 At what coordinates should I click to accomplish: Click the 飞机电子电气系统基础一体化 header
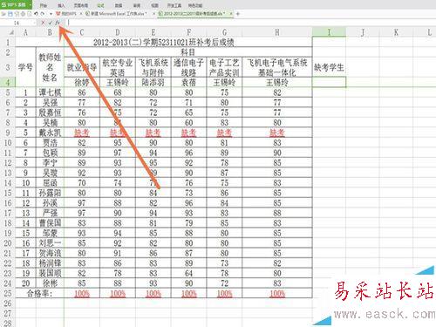pyautogui.click(x=277, y=67)
